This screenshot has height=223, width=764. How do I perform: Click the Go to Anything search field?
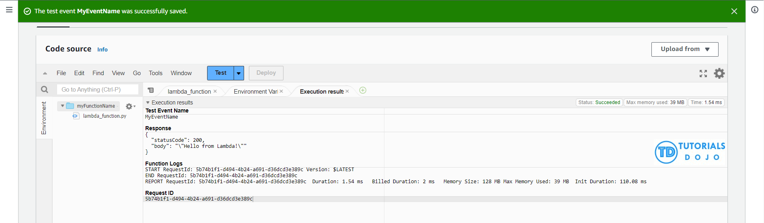(x=97, y=90)
